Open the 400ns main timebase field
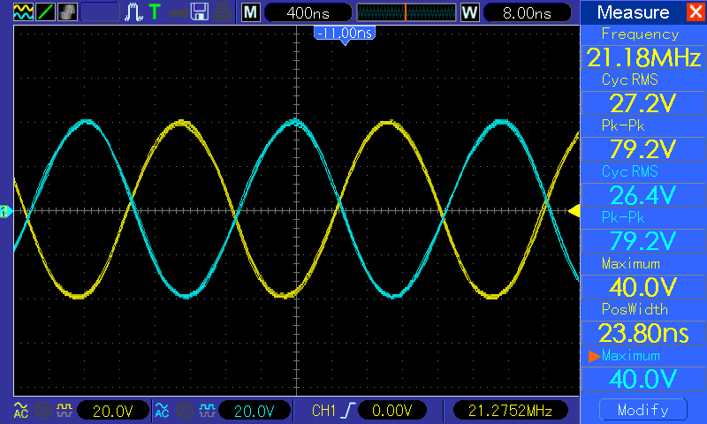707x424 pixels. point(307,12)
